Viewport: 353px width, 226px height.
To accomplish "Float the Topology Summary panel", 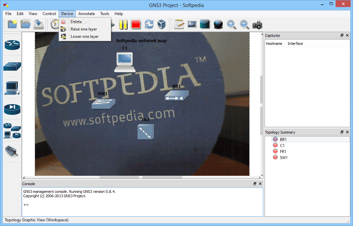I will [x=342, y=132].
